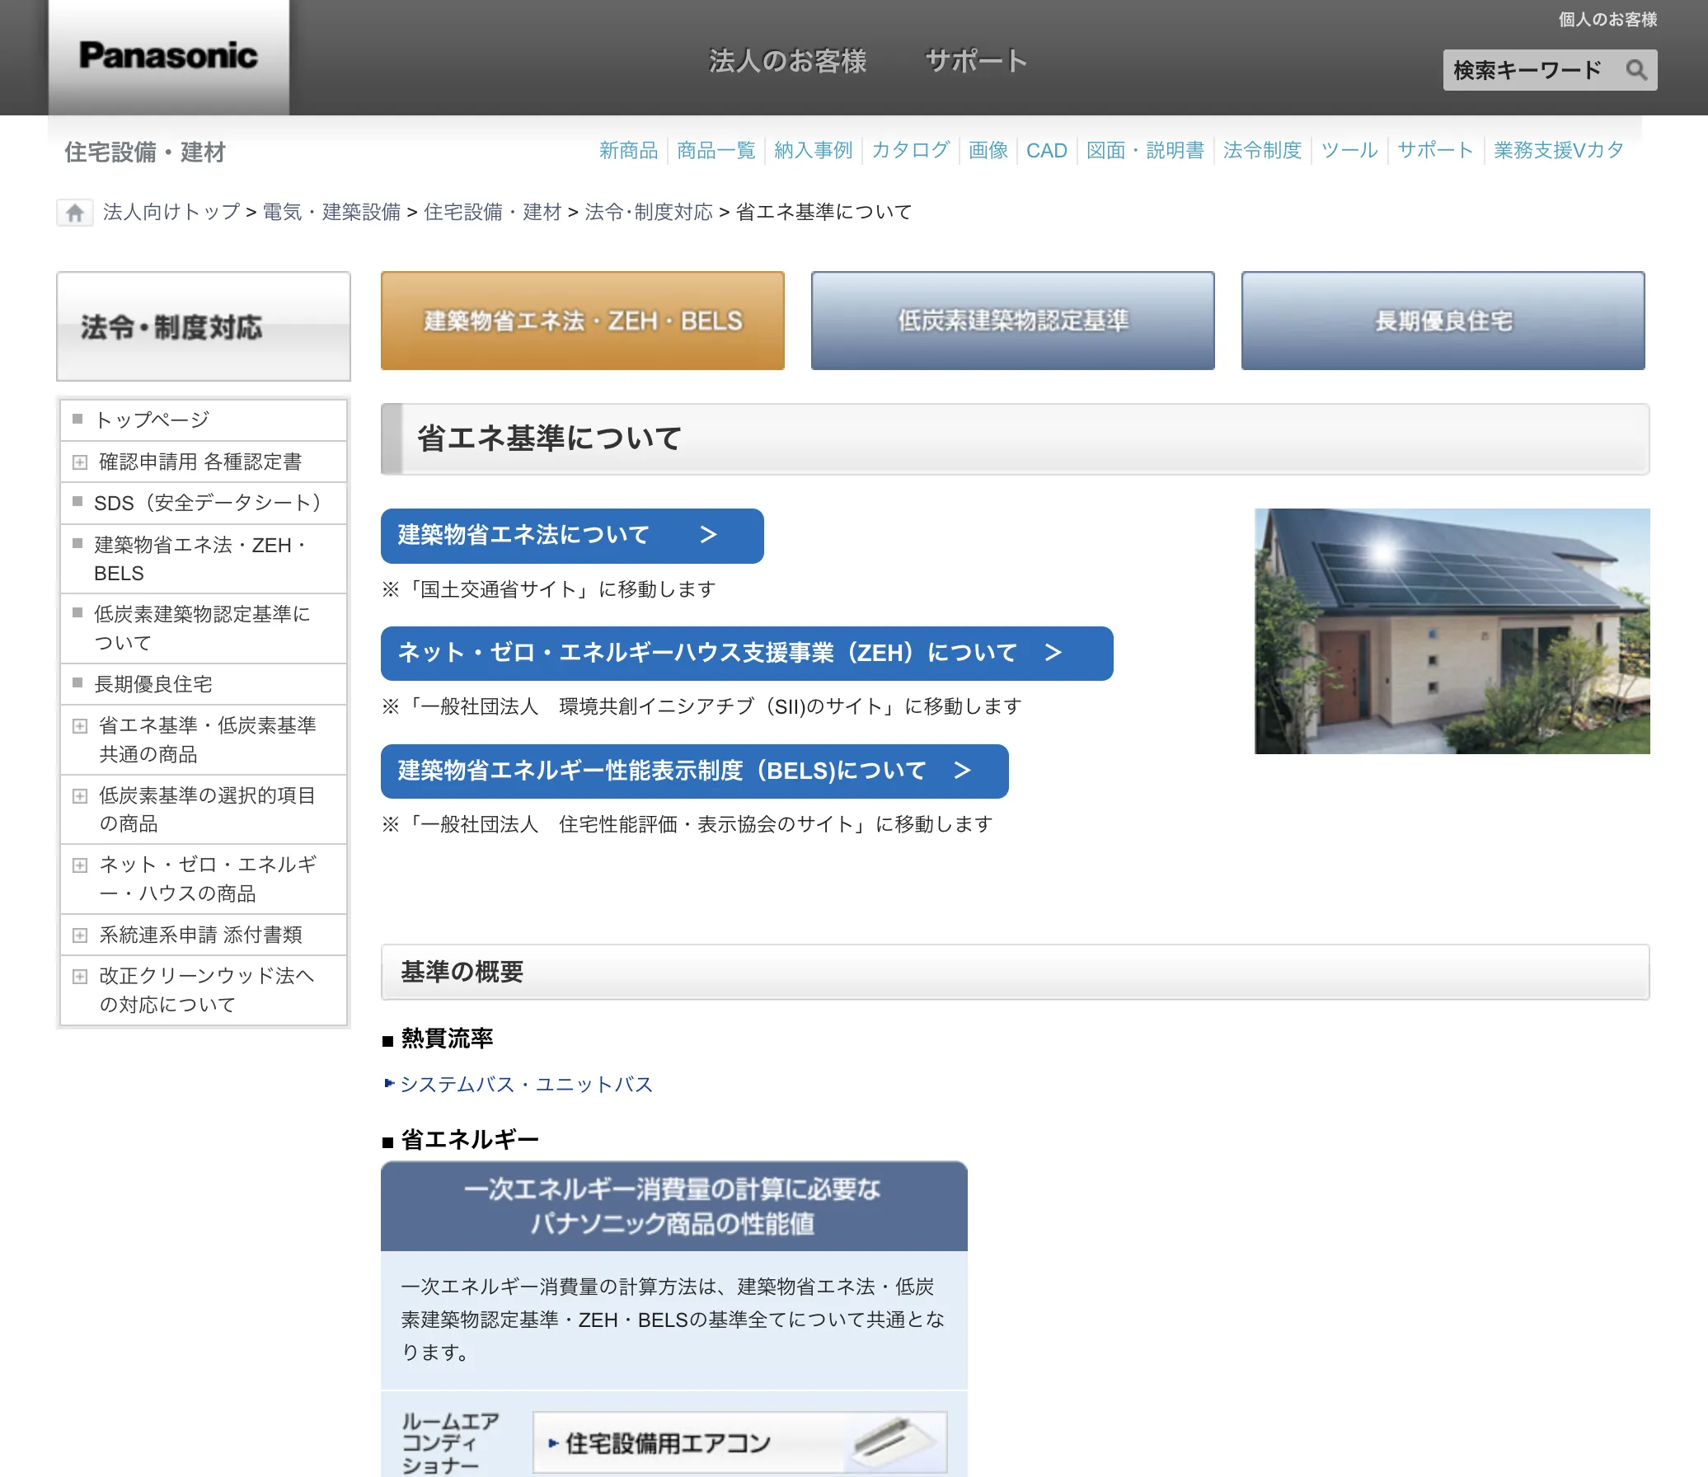Open カタログ navigation menu item
The width and height of the screenshot is (1708, 1477).
click(x=910, y=151)
